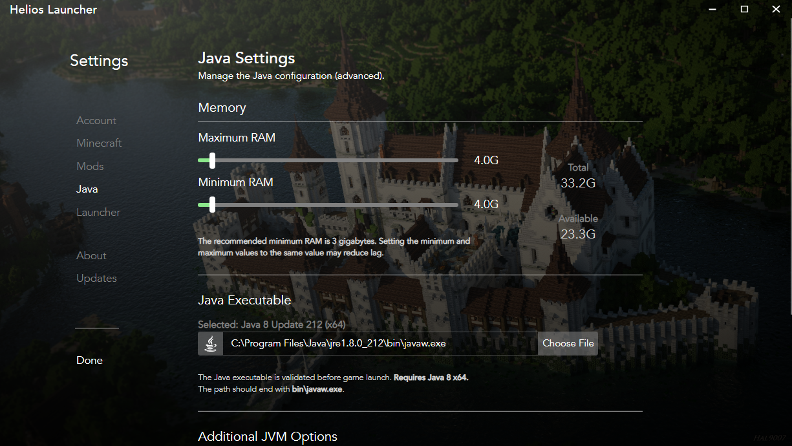Click the Choose File button
The image size is (792, 446).
pyautogui.click(x=568, y=344)
